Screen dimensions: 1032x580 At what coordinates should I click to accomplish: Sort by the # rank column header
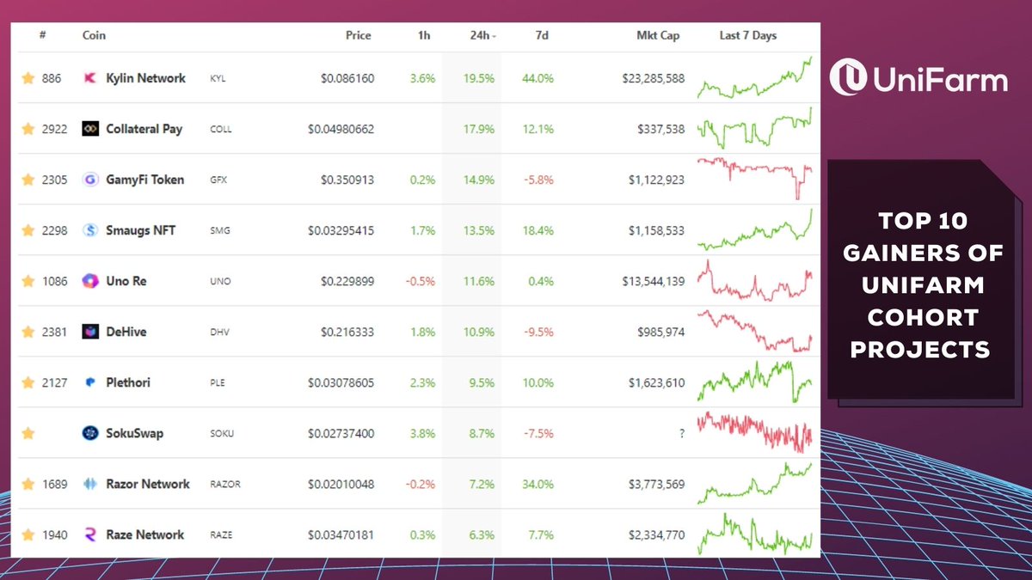(43, 35)
